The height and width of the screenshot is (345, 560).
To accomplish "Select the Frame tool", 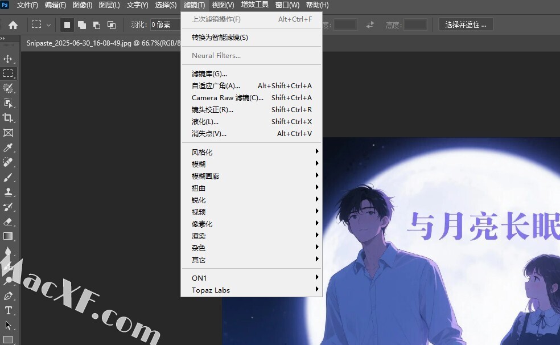I will click(x=8, y=133).
